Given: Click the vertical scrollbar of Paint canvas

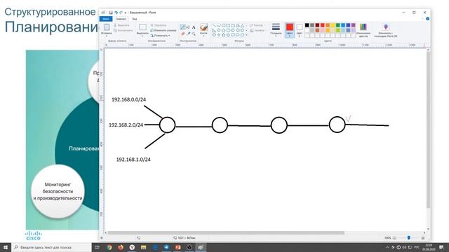Looking at the screenshot, I should pyautogui.click(x=428, y=130).
